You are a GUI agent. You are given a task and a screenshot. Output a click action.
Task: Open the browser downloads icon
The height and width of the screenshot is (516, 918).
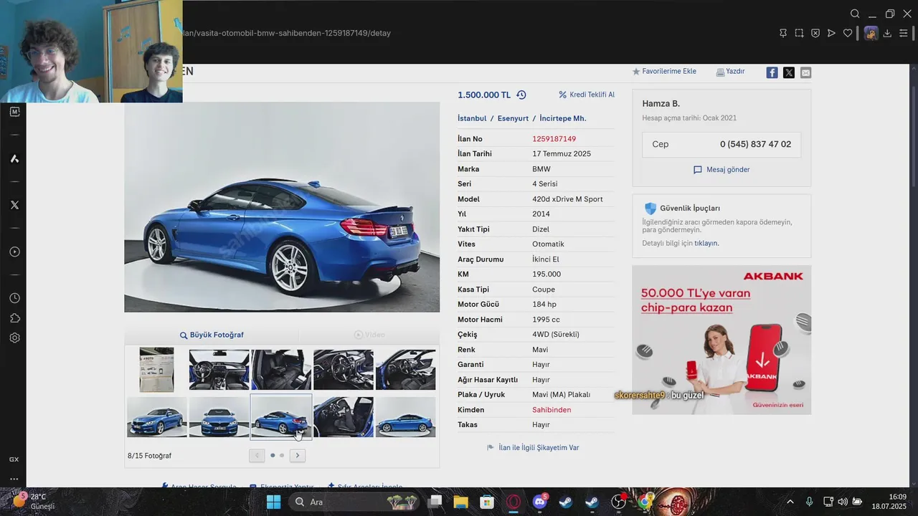[887, 33]
